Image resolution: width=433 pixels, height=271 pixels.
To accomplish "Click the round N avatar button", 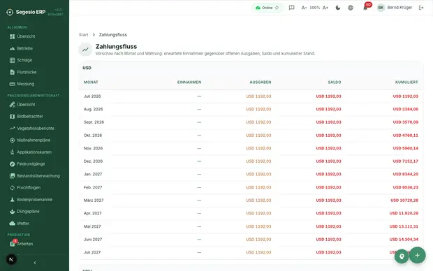I will (x=11, y=259).
